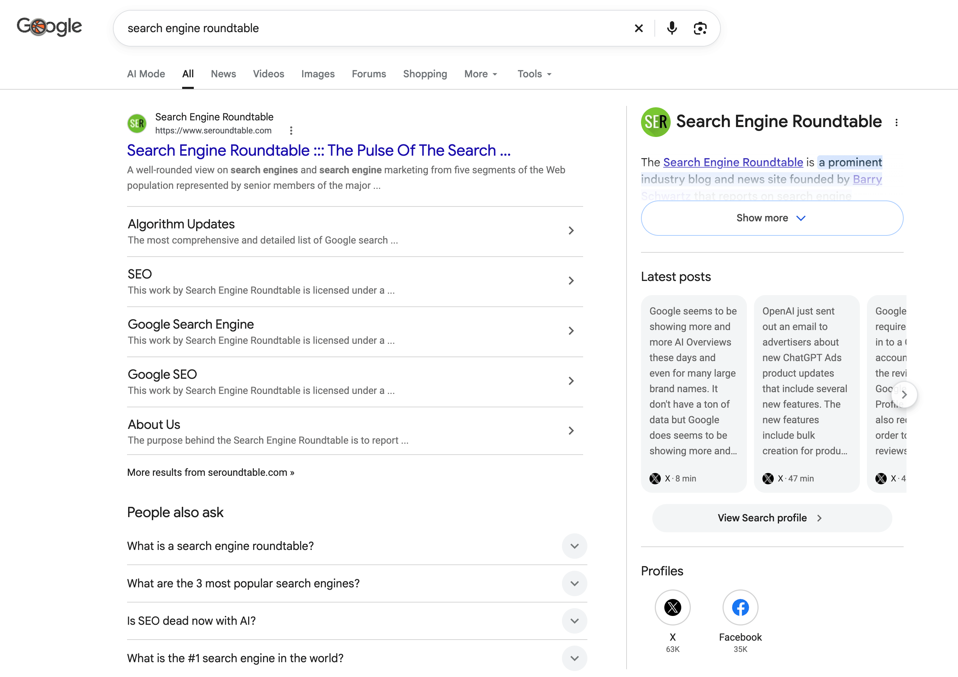Screen dimensions: 958x677
Task: Click the knowledge panel title 'Search Engine Roundtable'
Action: pos(779,121)
